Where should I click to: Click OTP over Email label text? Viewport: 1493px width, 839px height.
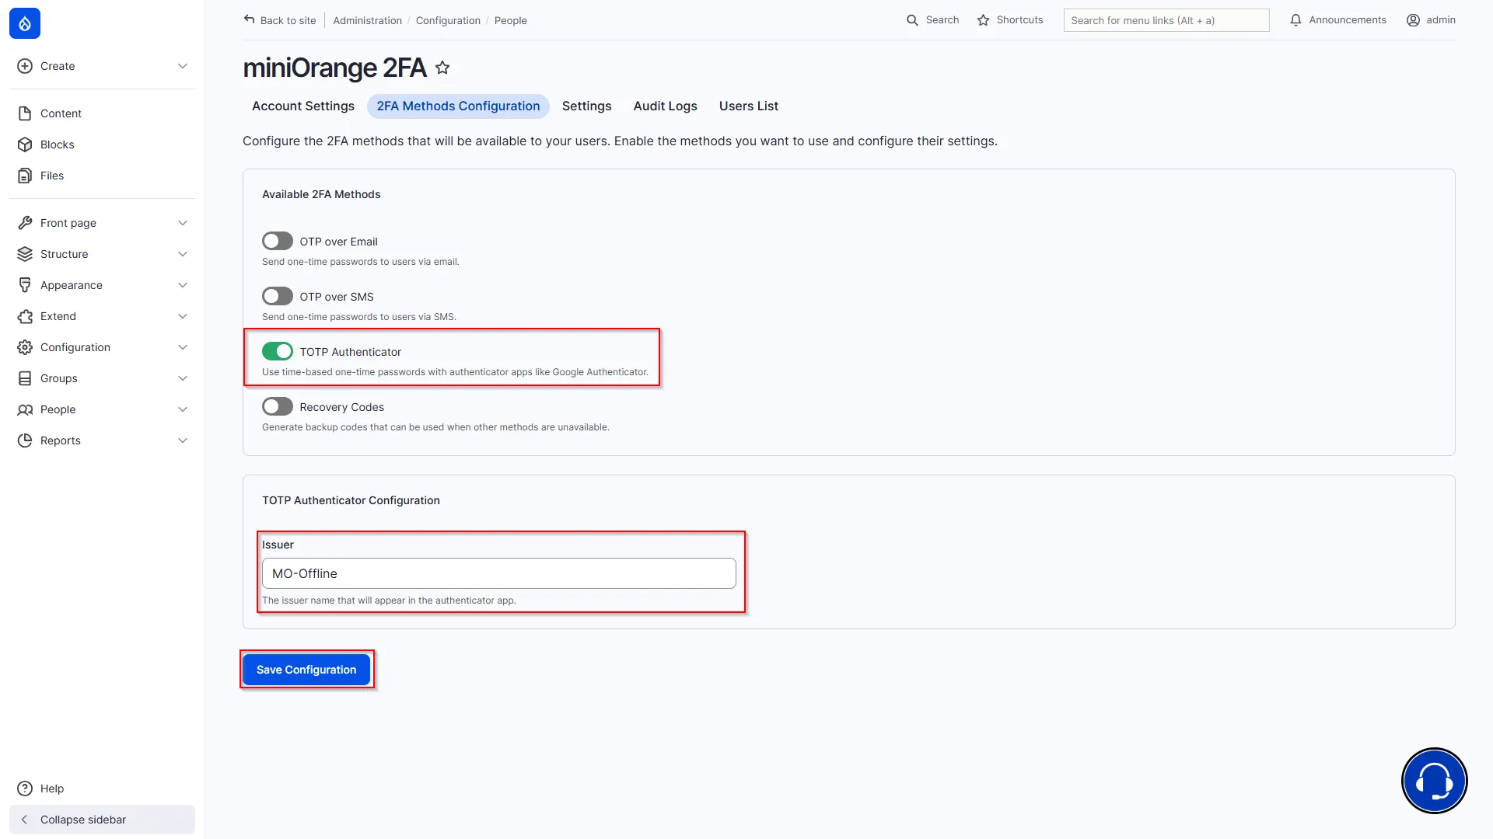click(x=338, y=242)
